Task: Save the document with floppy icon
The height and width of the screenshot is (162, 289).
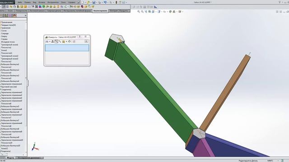Action: pyautogui.click(x=94, y=2)
